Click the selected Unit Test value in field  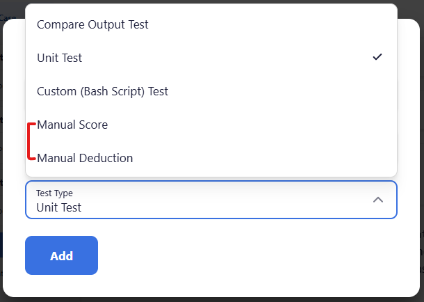click(x=58, y=207)
